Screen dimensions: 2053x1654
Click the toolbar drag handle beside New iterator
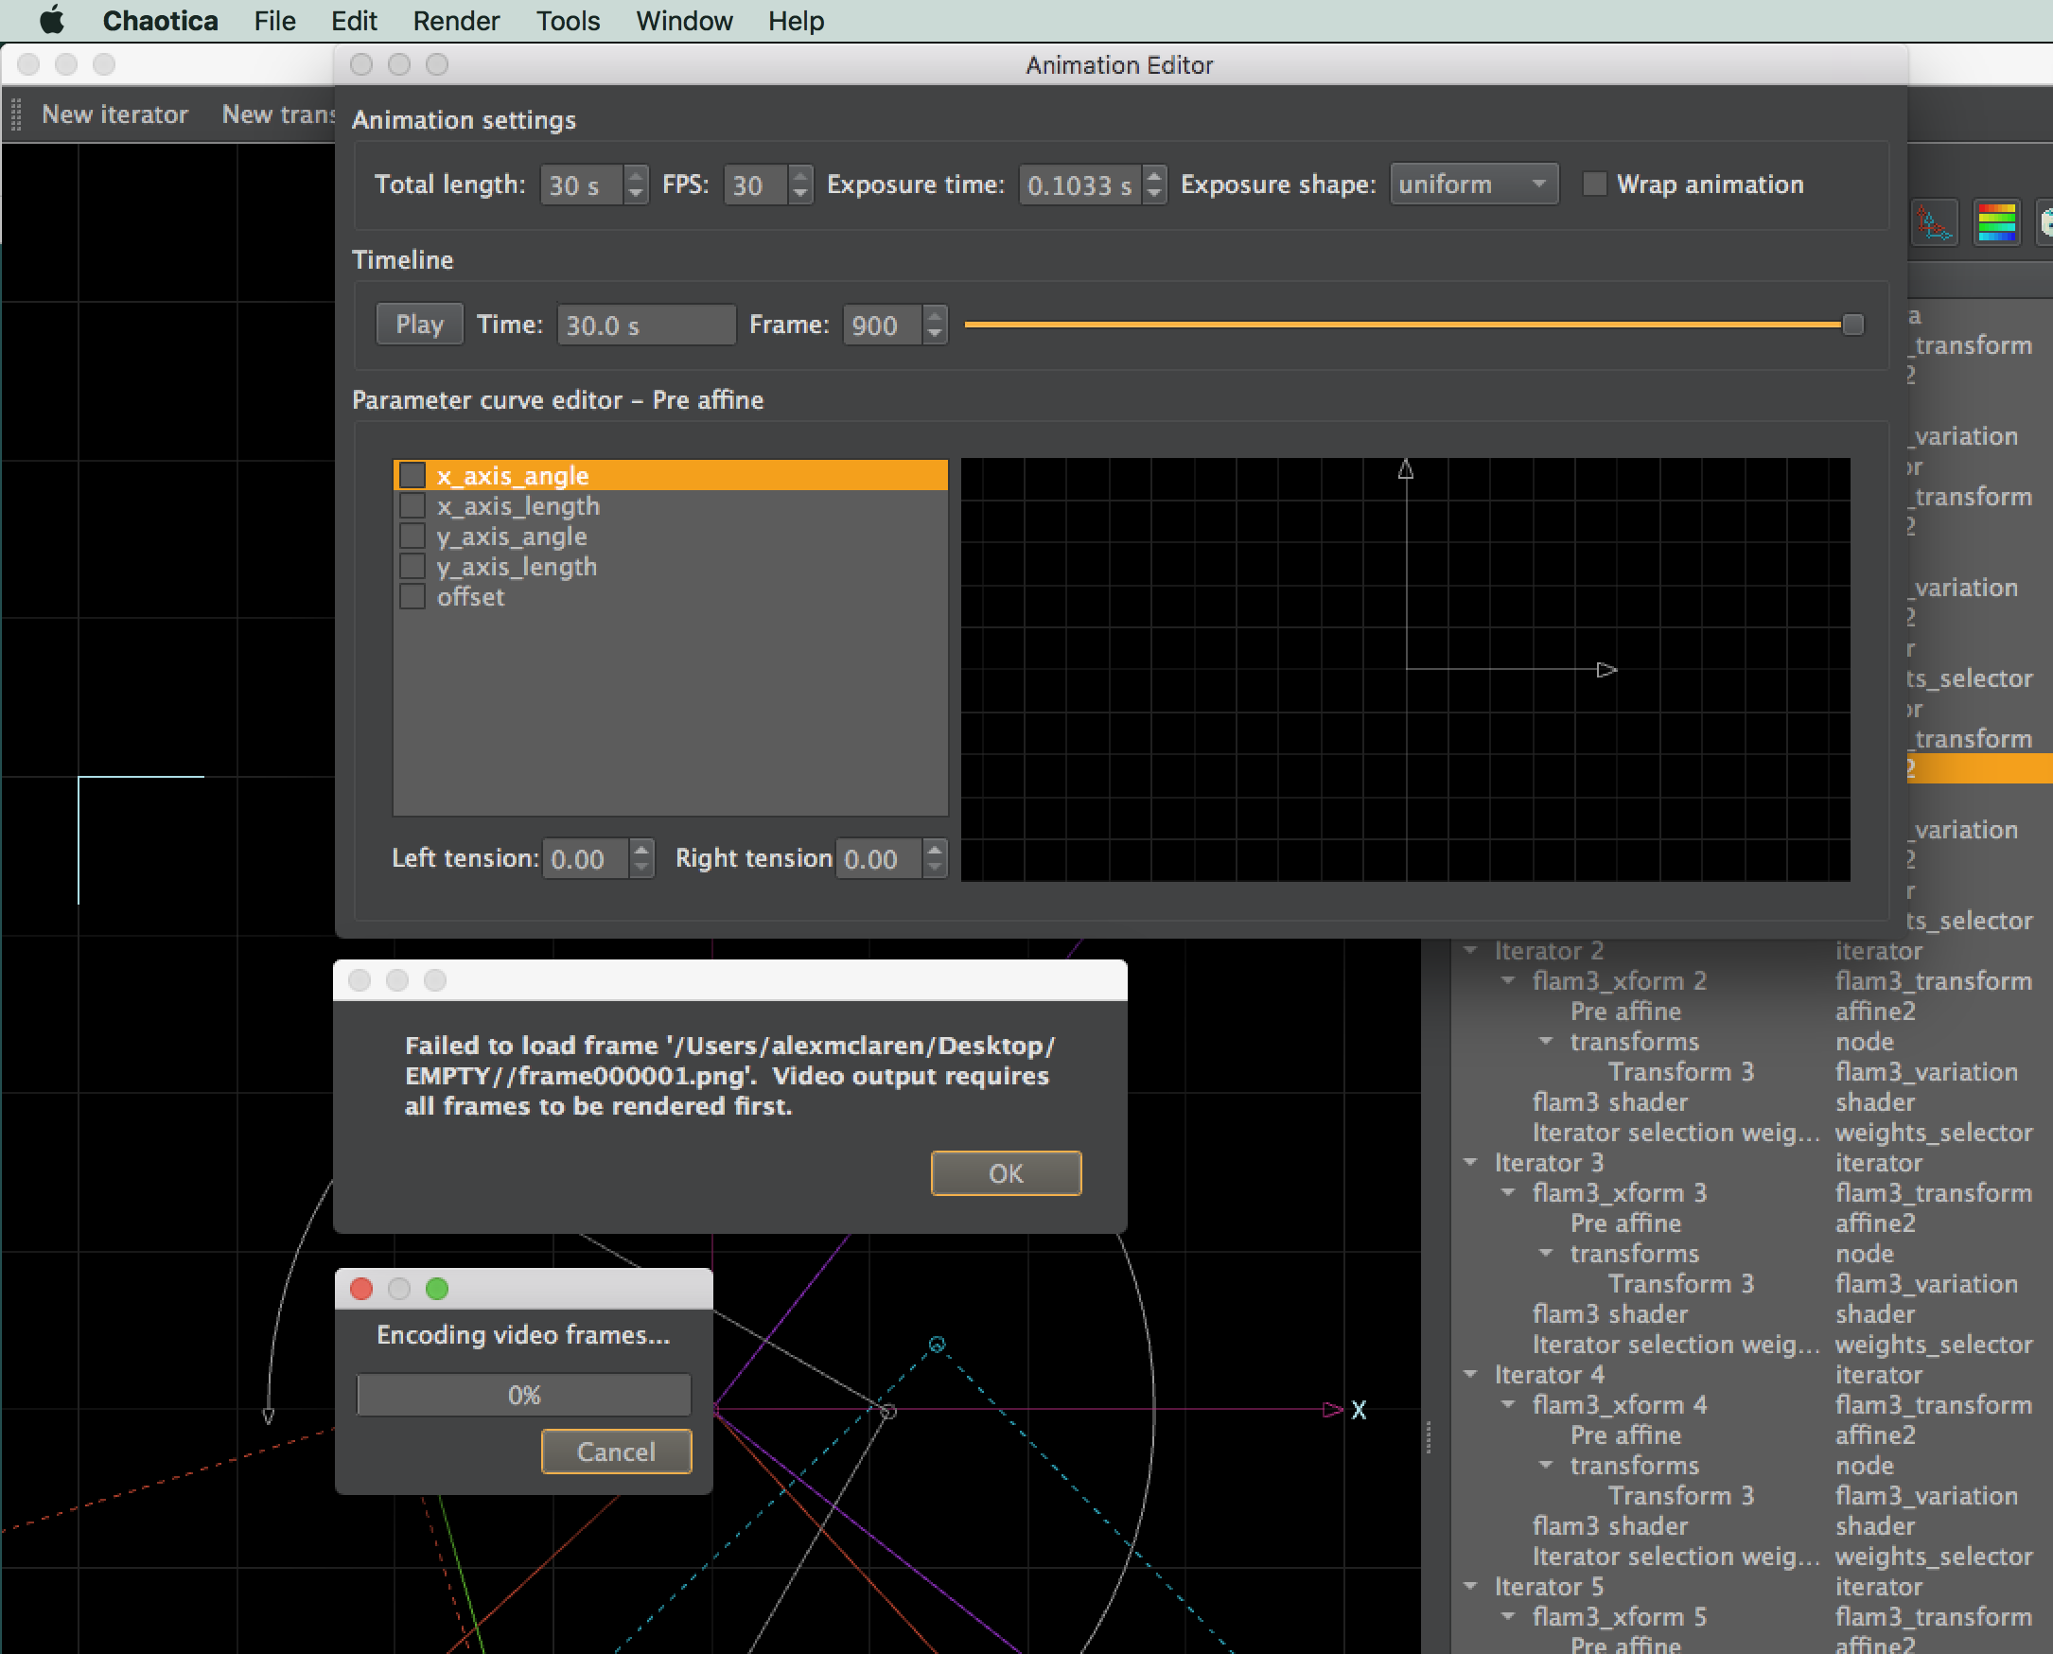(15, 114)
